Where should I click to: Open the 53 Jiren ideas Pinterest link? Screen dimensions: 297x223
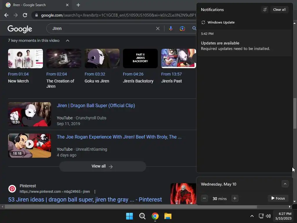(x=85, y=199)
